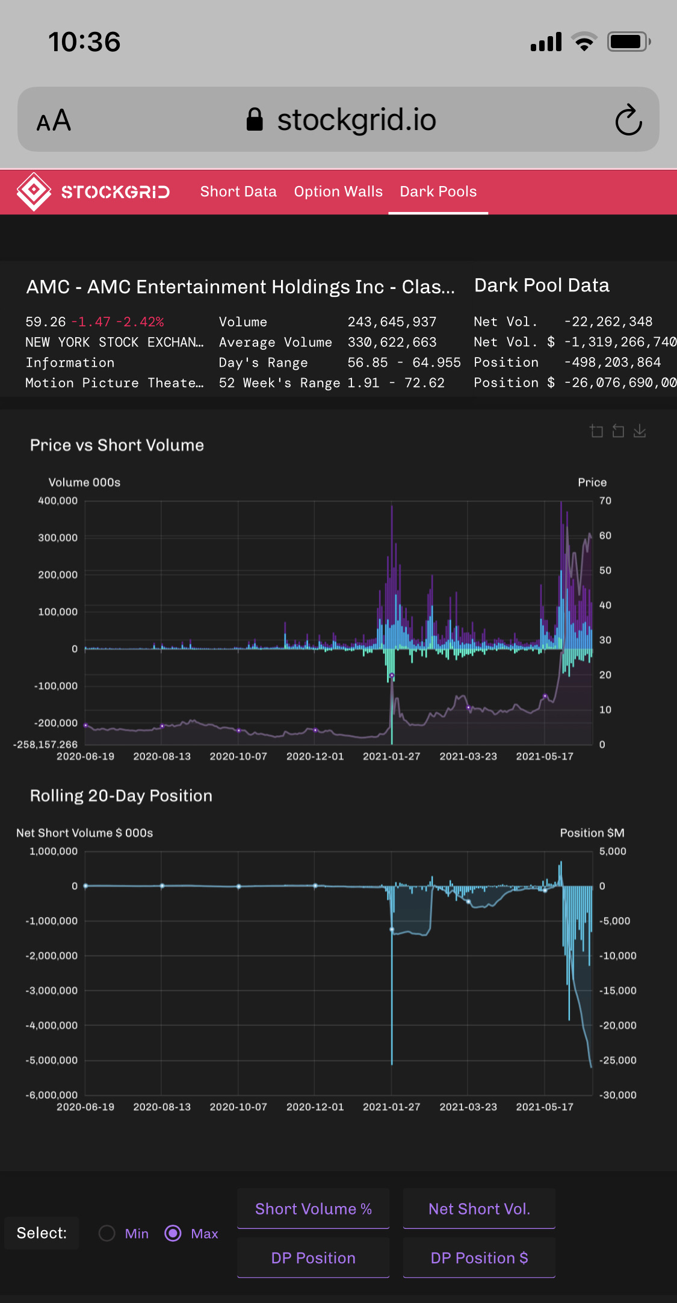Image resolution: width=677 pixels, height=1303 pixels.
Task: Tap the reload page icon
Action: click(629, 120)
